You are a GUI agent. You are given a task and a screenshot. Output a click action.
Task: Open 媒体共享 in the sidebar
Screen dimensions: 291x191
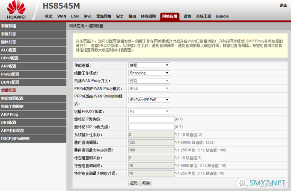tap(33, 42)
